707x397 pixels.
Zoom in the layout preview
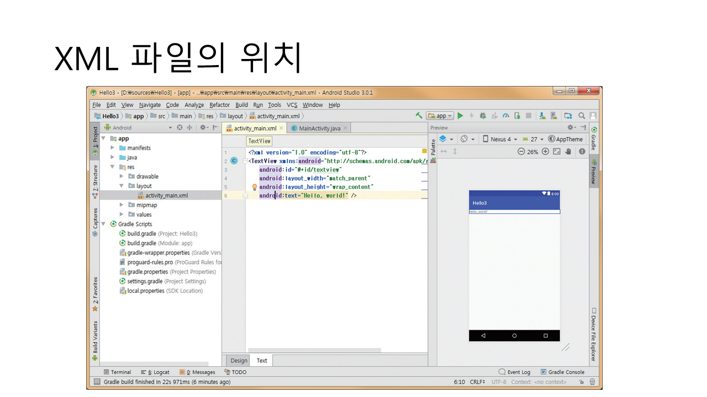pyautogui.click(x=545, y=152)
